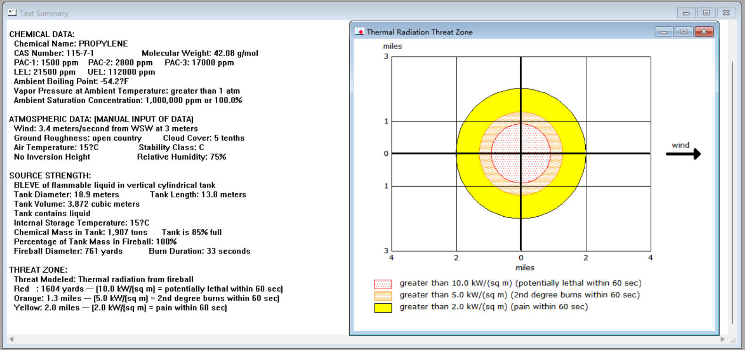This screenshot has width=745, height=350.
Task: Click 'Fireball Diameter: 761 yards' text
Action: [68, 251]
